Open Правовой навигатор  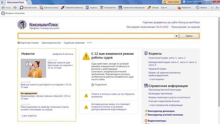coord(72,8)
